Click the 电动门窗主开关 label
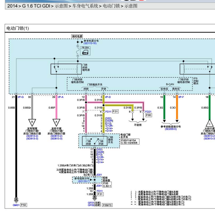The image size is (215, 214). (x=125, y=136)
